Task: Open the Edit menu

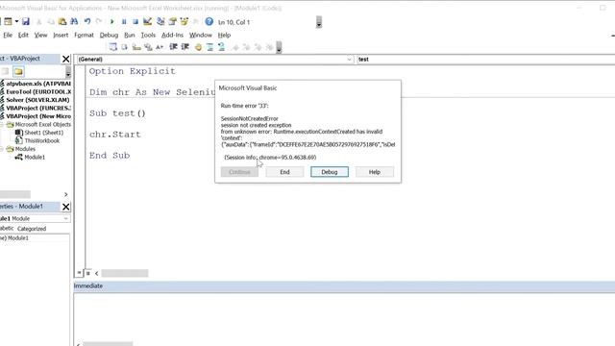Action: click(23, 35)
